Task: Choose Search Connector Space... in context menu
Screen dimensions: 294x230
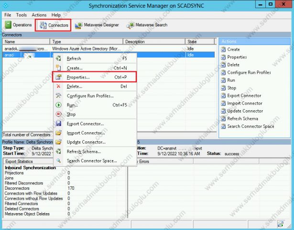Action: point(95,161)
